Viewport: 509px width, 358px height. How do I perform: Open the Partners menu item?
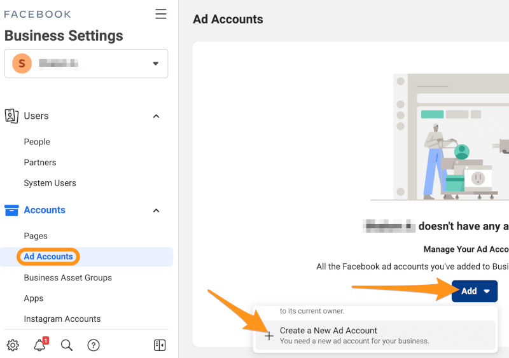pos(40,162)
